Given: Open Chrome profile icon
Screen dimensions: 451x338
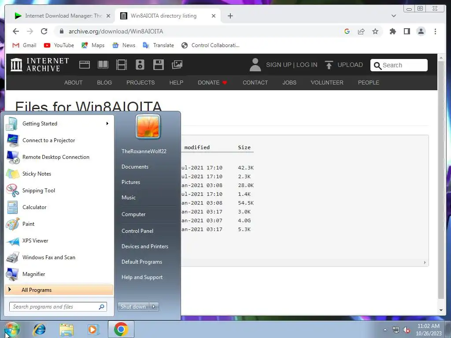Looking at the screenshot, I should pyautogui.click(x=421, y=31).
